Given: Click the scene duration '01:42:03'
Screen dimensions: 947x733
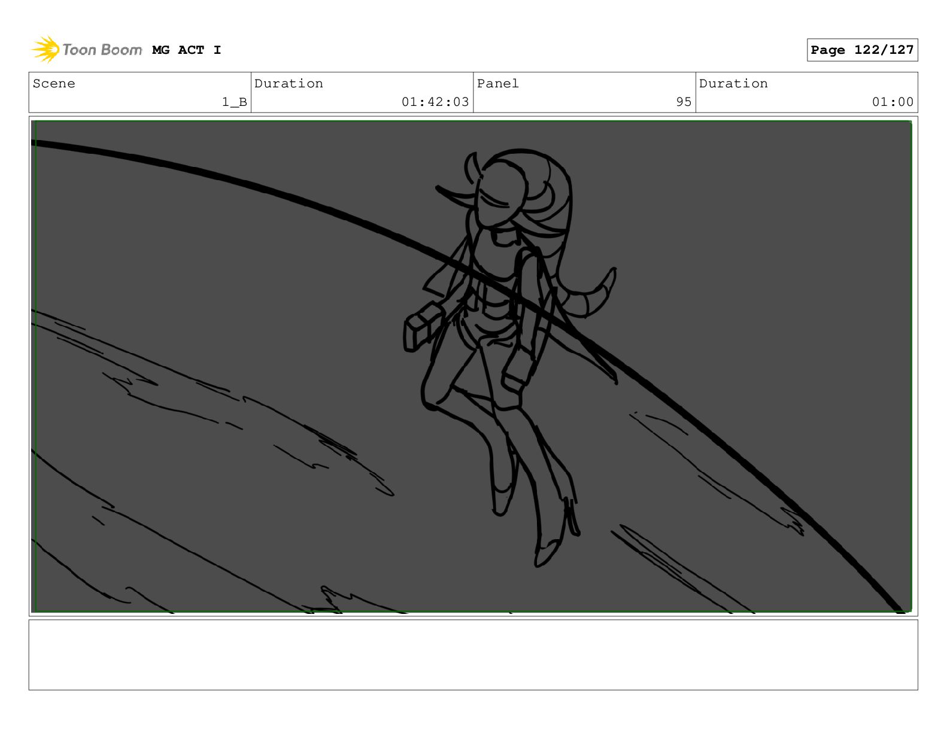Looking at the screenshot, I should point(435,102).
